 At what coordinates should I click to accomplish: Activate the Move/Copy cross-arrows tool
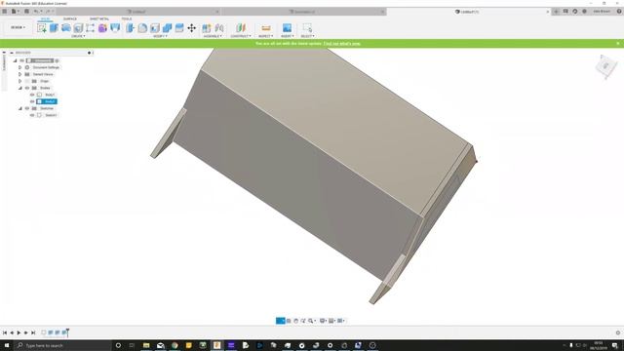[192, 28]
